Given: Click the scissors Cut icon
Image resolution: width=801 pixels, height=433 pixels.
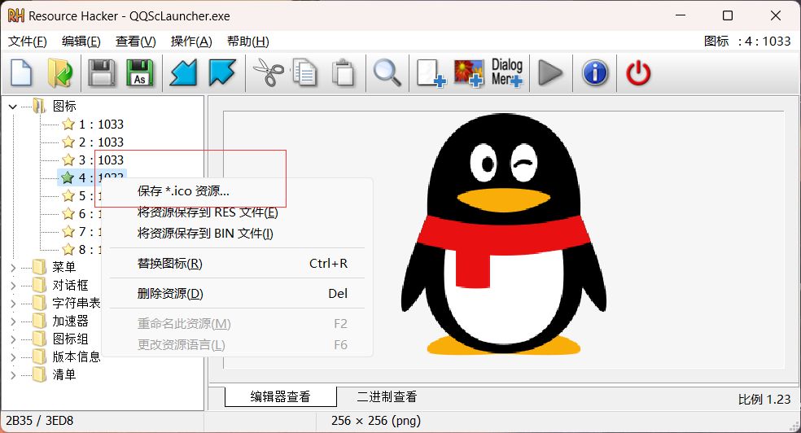Looking at the screenshot, I should pos(269,73).
